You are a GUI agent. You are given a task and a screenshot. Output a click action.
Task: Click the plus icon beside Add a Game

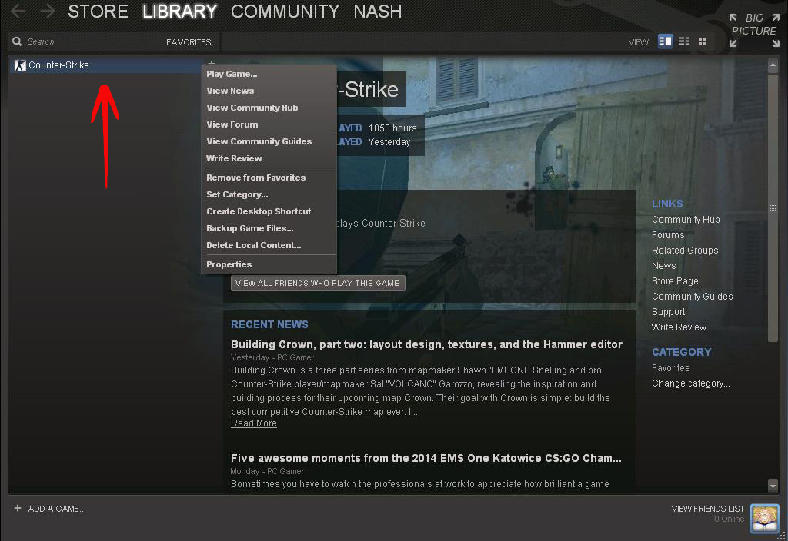pos(18,509)
